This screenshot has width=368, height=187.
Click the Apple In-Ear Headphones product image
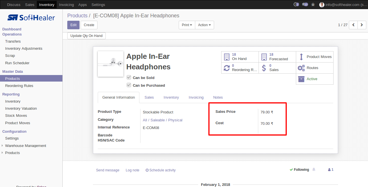tap(111, 64)
